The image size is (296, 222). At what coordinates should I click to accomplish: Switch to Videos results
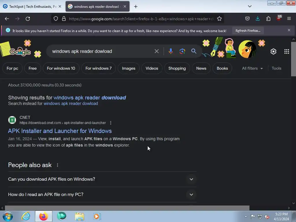152,68
